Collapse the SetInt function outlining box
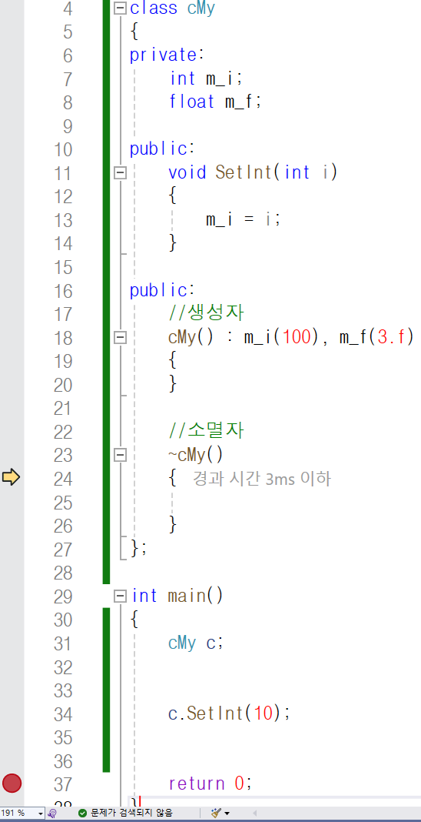The image size is (421, 822). pyautogui.click(x=121, y=172)
